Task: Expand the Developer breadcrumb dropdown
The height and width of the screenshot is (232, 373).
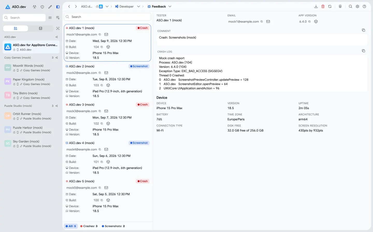Action: tap(139, 6)
